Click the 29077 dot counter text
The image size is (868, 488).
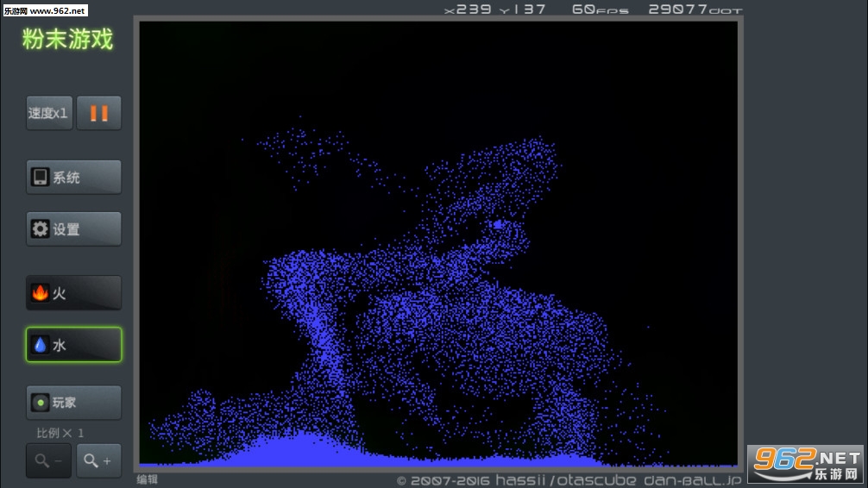[695, 9]
